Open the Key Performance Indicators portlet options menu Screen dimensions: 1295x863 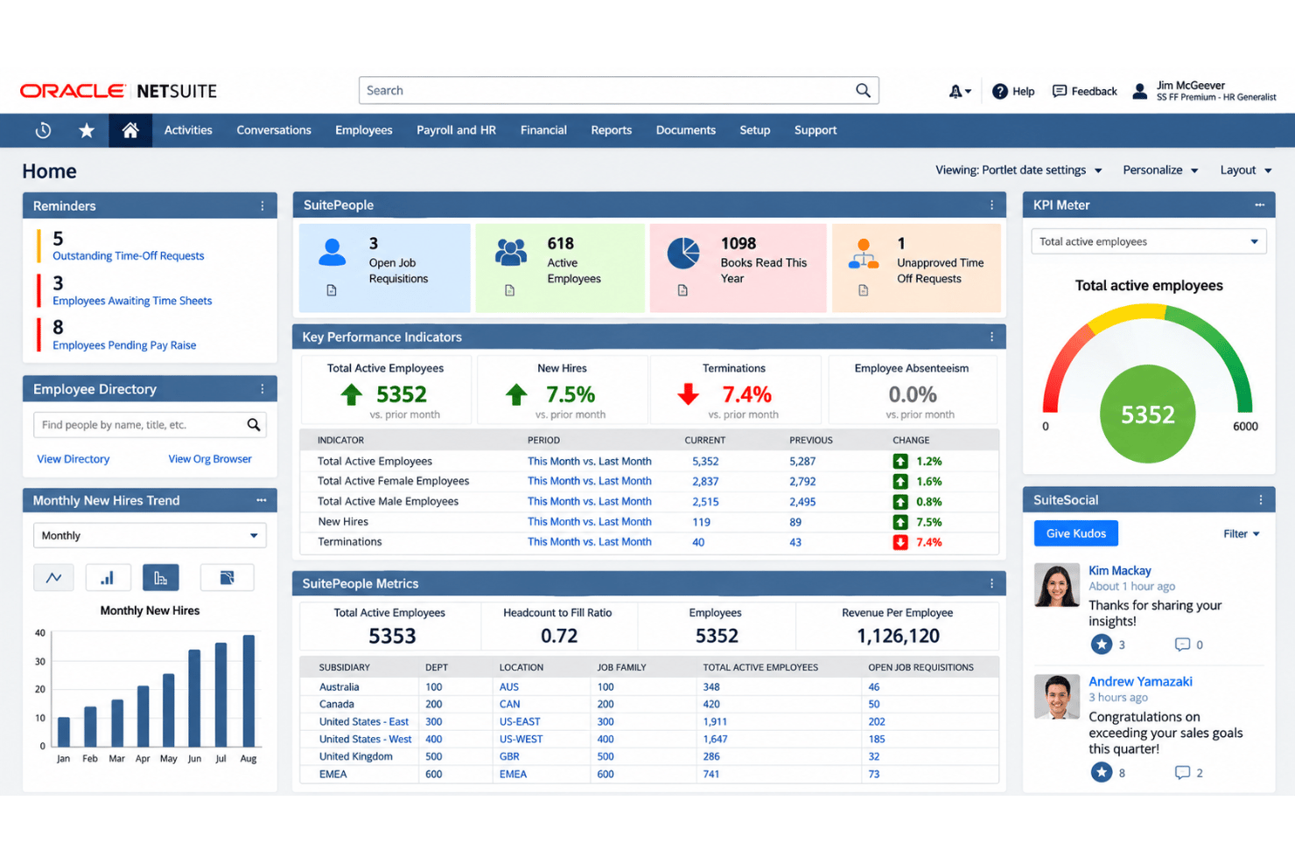(991, 337)
